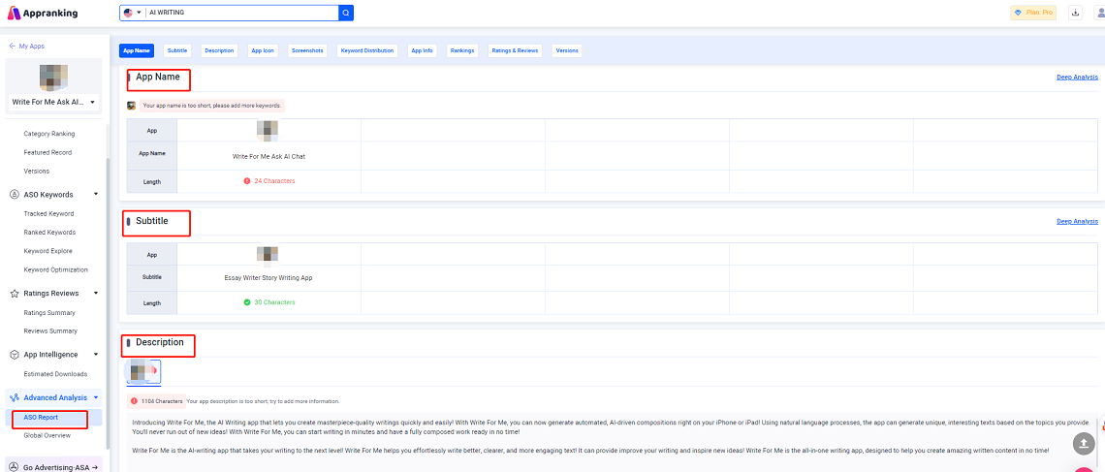This screenshot has width=1105, height=472.
Task: Select the Versions tab
Action: pyautogui.click(x=567, y=50)
